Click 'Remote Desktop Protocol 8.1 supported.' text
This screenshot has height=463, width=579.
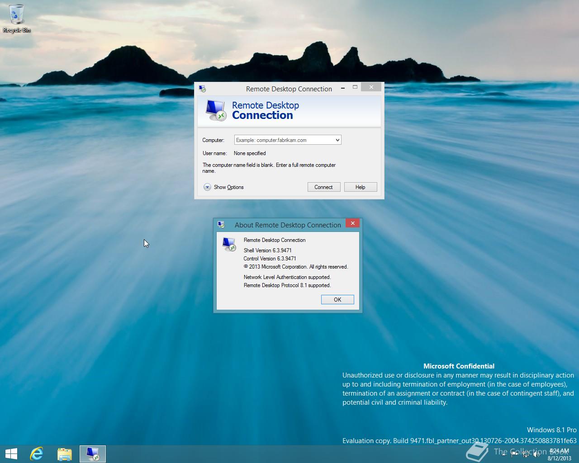click(287, 285)
